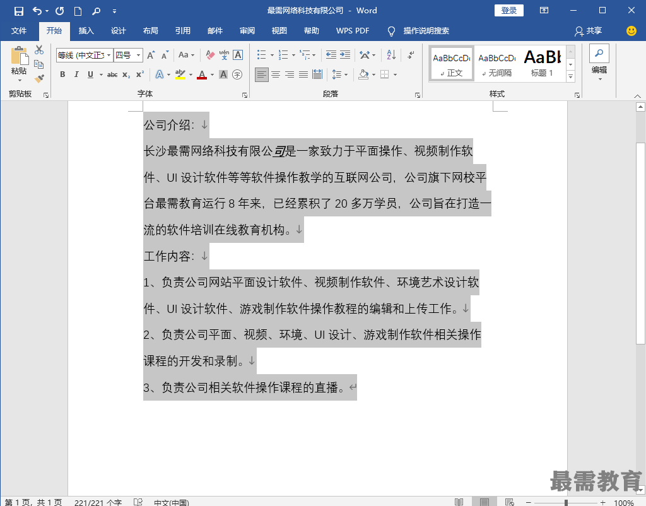Apply distributed alignment to the paragraph
This screenshot has height=506, width=646.
317,74
